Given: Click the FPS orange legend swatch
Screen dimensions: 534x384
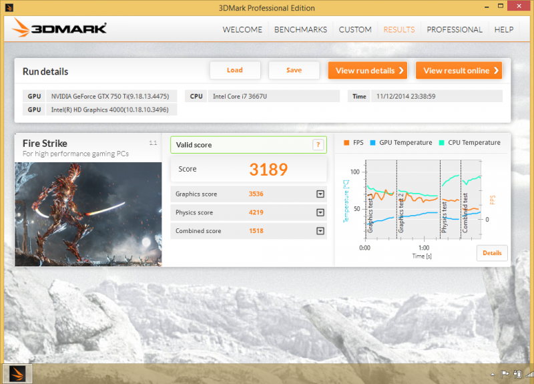Looking at the screenshot, I should (346, 143).
